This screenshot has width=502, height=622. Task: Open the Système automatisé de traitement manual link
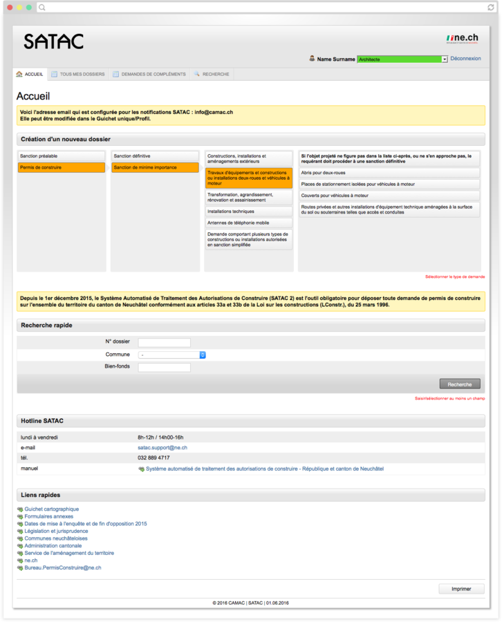click(265, 469)
